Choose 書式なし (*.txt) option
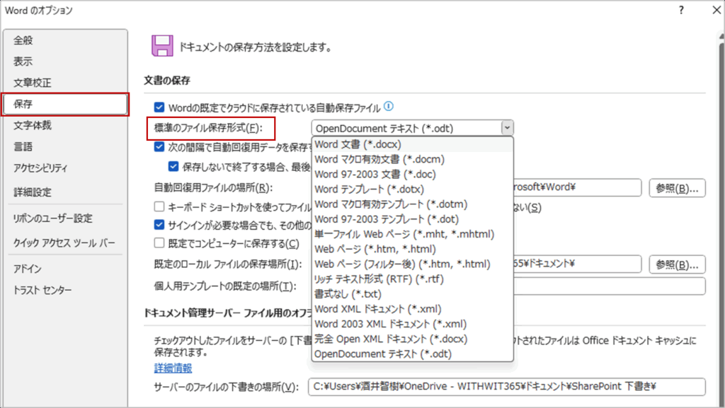 click(413, 294)
